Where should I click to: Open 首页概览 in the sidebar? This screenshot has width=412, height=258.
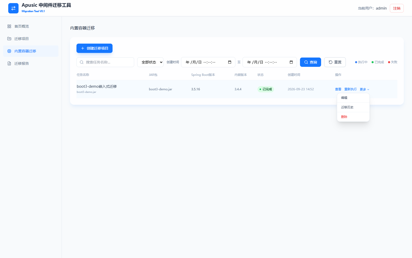click(31, 26)
